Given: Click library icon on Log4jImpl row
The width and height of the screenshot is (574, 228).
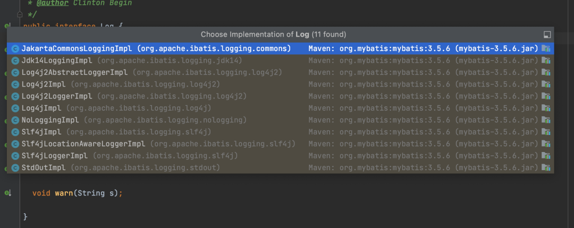Looking at the screenshot, I should 546,108.
